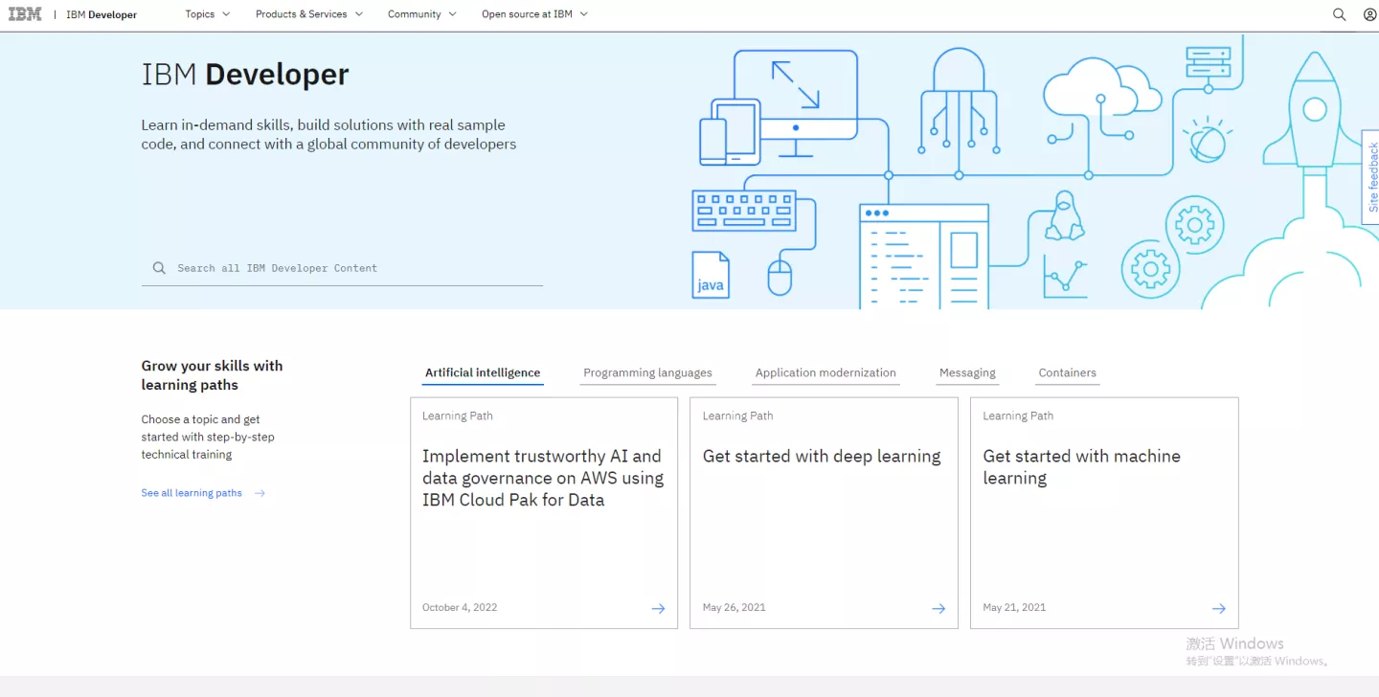Click arrow icon on deep learning card

coord(938,608)
